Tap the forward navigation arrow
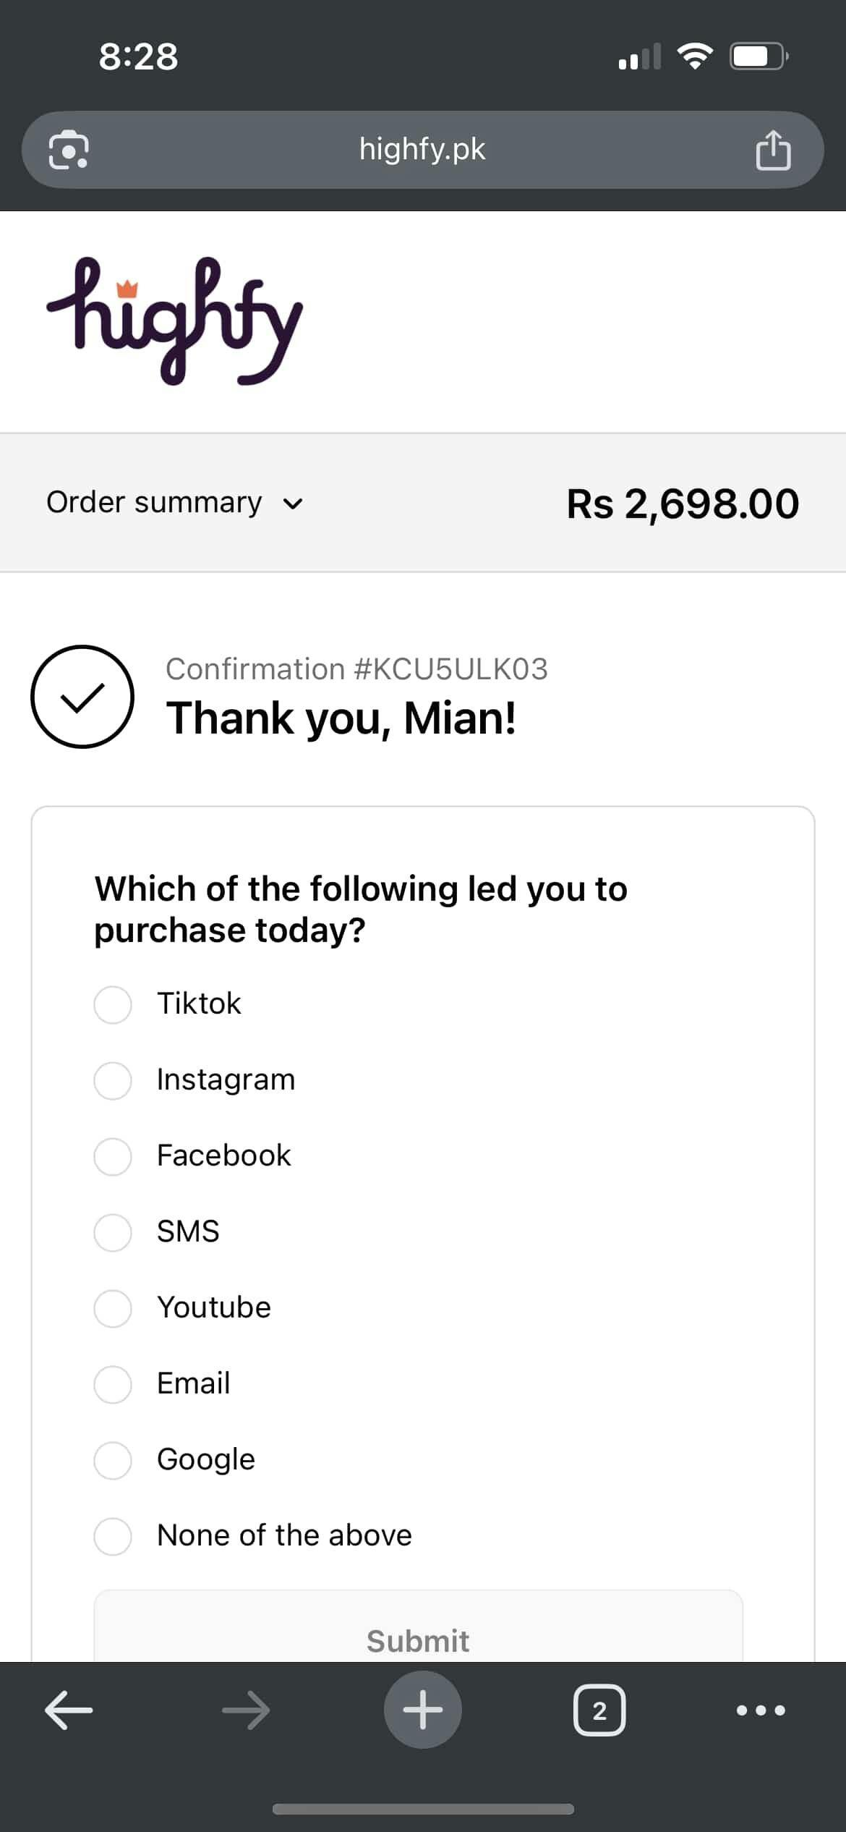 click(246, 1710)
